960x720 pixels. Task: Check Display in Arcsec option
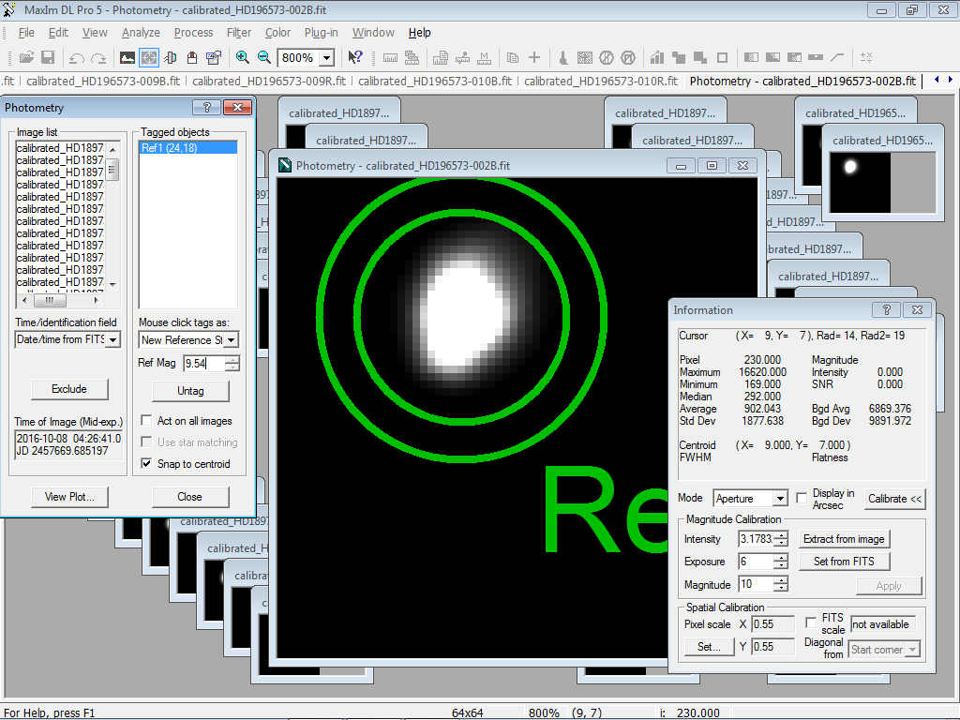(x=802, y=498)
